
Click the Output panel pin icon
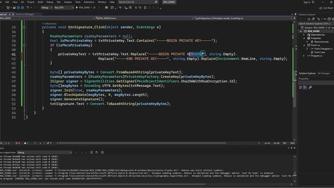point(291,148)
